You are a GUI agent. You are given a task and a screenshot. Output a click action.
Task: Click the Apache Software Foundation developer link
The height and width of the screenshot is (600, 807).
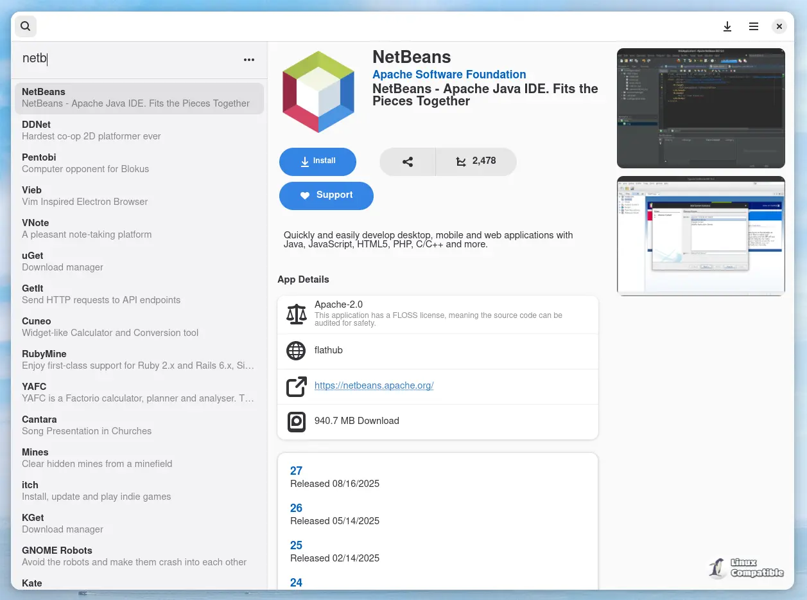point(449,75)
